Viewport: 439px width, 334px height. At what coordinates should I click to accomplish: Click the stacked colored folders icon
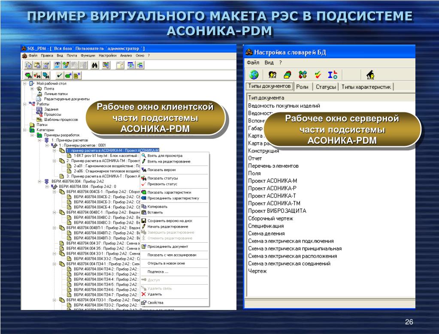click(287, 75)
